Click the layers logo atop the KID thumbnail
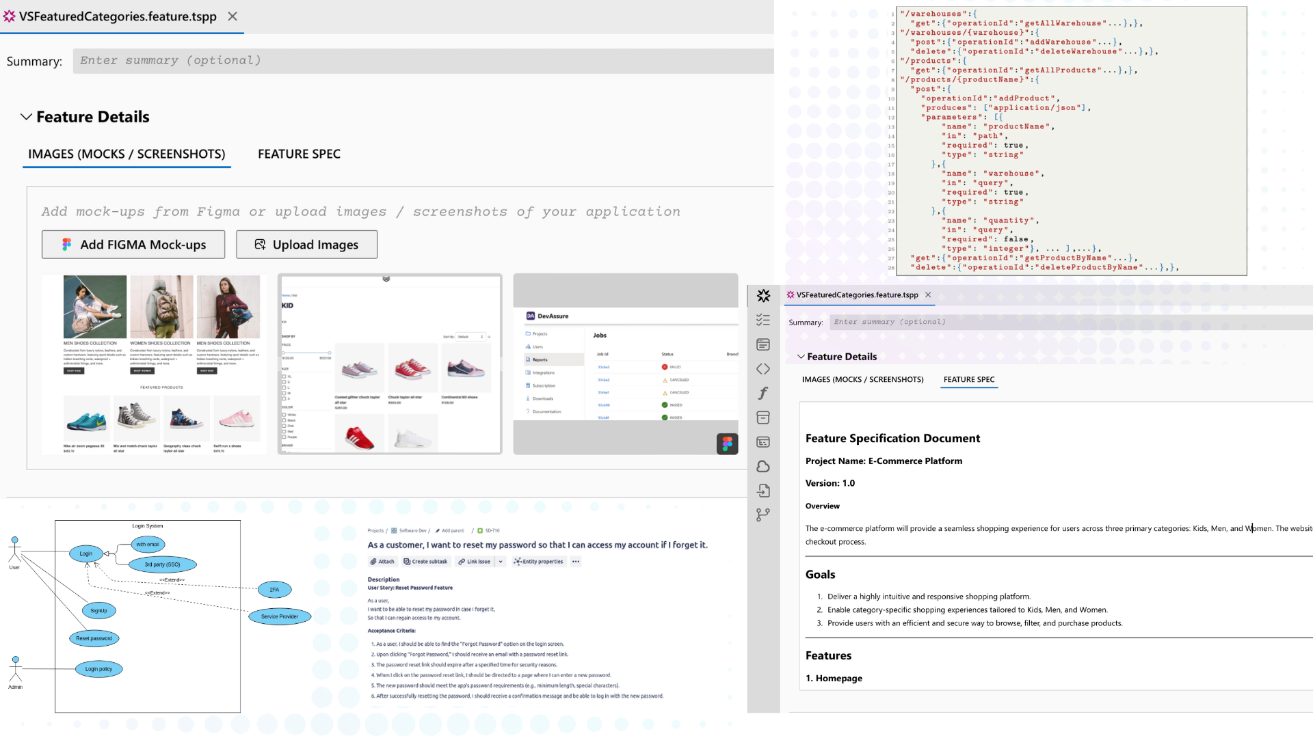 click(x=386, y=279)
